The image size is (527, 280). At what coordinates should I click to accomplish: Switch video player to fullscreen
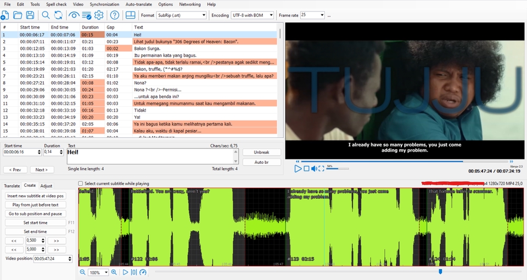[x=321, y=169]
